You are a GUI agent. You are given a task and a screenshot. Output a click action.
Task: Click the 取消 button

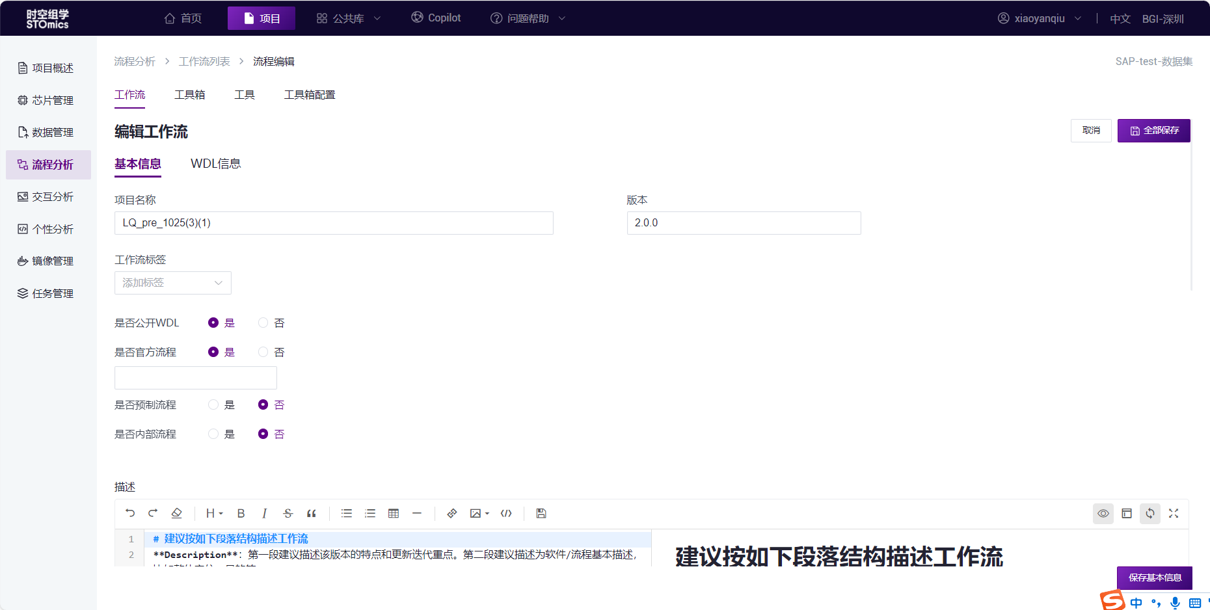pyautogui.click(x=1091, y=131)
